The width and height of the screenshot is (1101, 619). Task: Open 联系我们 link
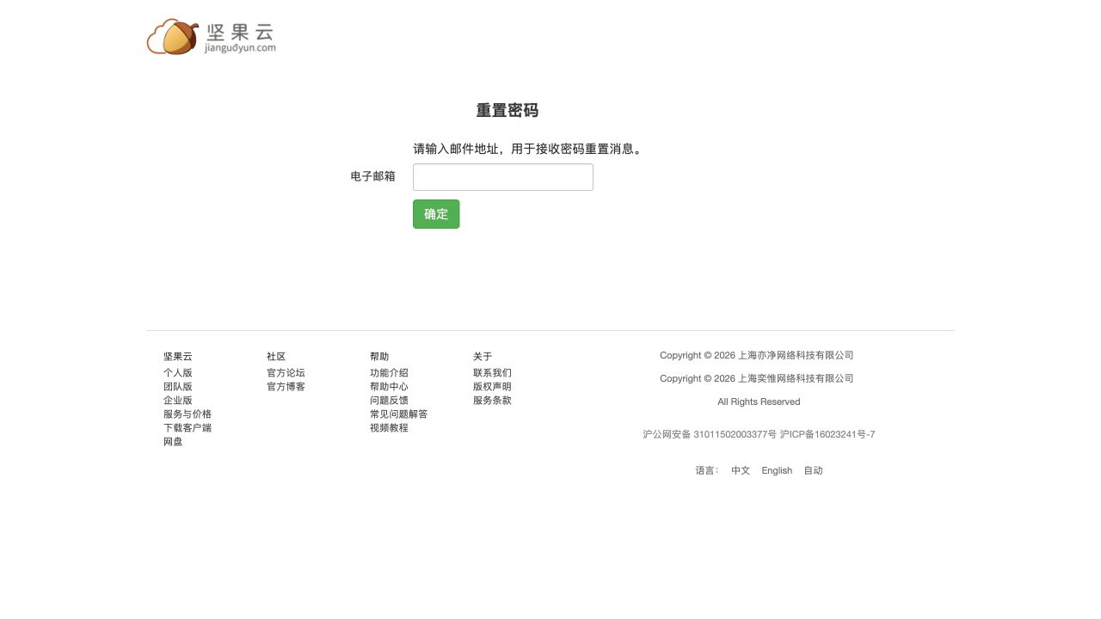click(x=492, y=373)
